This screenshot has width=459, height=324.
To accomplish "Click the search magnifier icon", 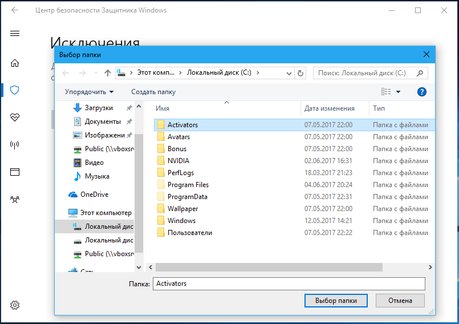I will (x=420, y=73).
